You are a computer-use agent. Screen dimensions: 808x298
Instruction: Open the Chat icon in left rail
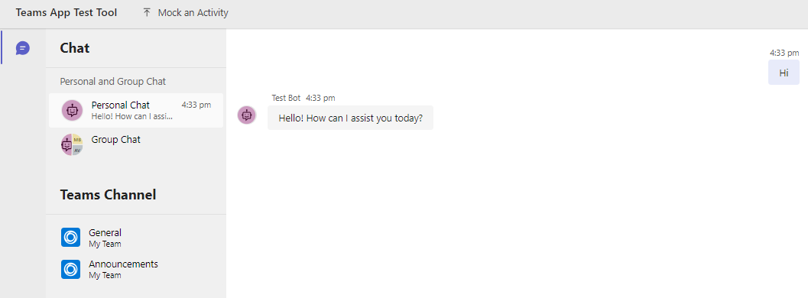[23, 48]
